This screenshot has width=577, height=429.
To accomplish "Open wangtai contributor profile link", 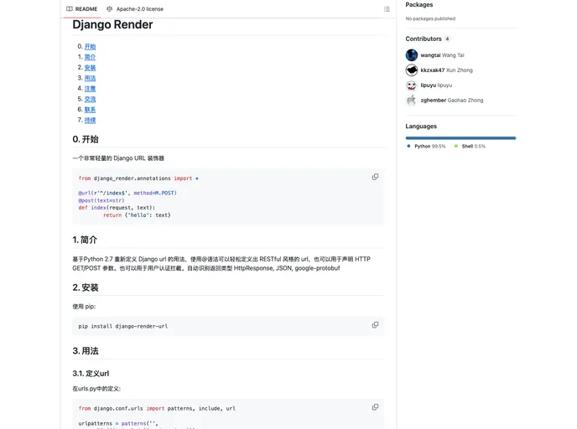I will point(442,55).
